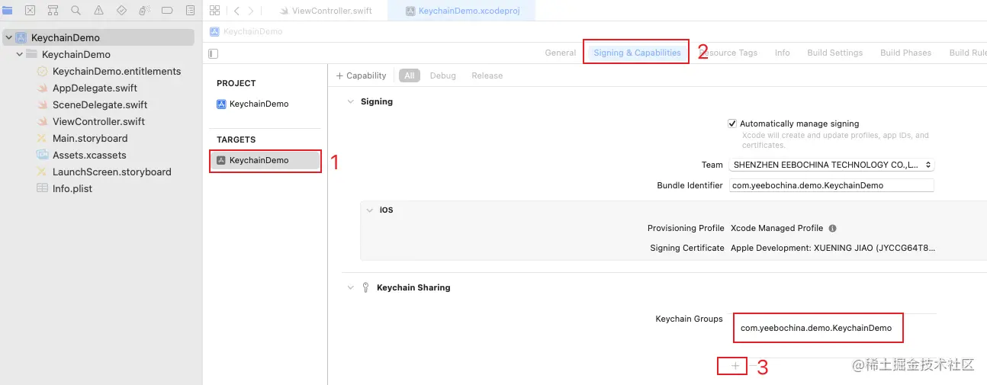987x385 pixels.
Task: Click the related items grid icon
Action: pos(214,11)
